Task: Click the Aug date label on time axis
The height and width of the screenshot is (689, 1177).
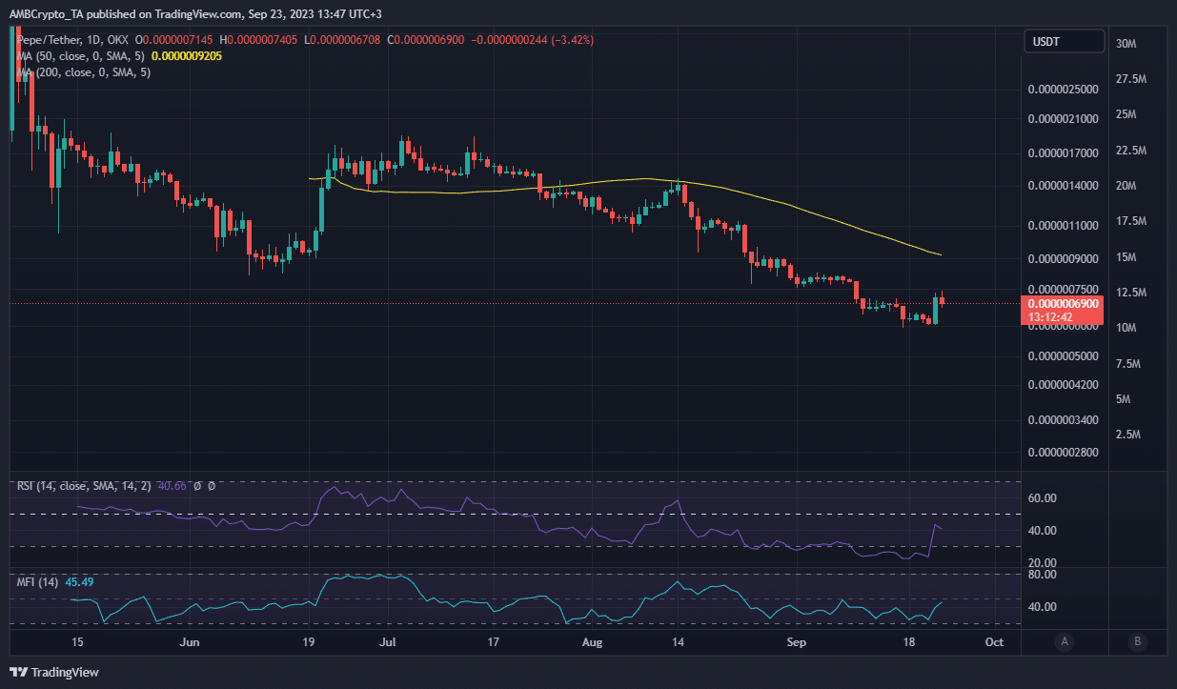Action: pos(592,642)
